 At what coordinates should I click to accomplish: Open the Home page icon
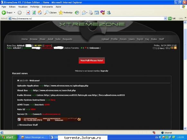click(40, 13)
